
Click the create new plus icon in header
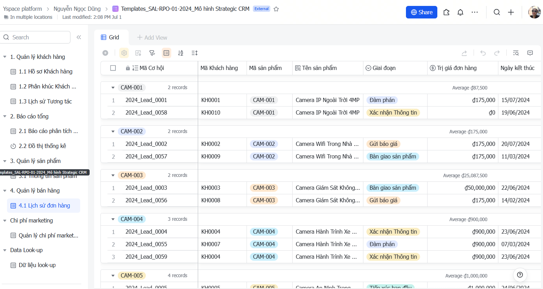click(x=511, y=12)
